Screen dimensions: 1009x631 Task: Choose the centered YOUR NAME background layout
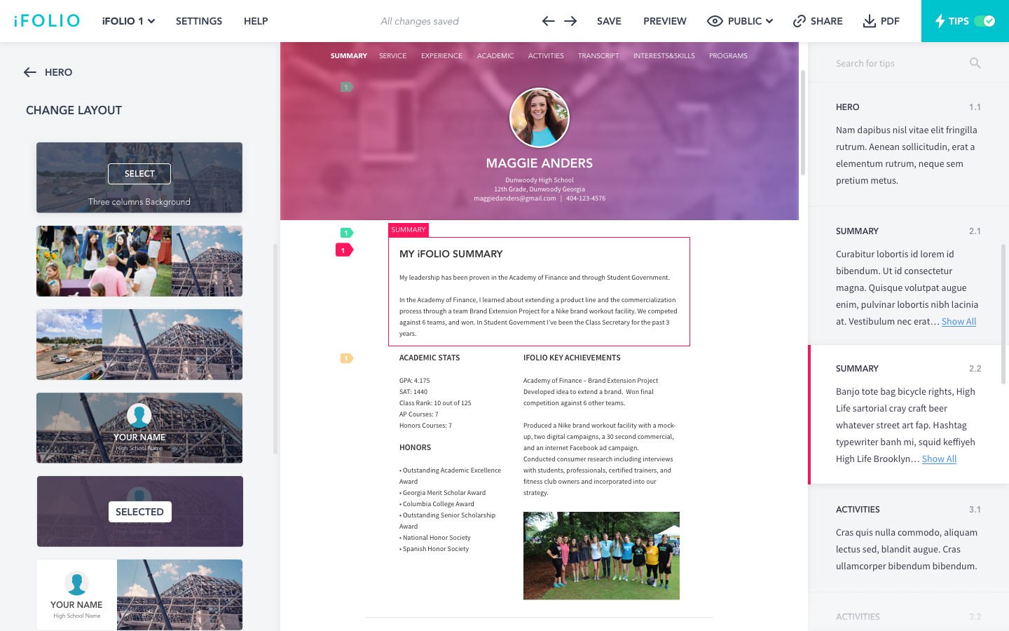[139, 428]
